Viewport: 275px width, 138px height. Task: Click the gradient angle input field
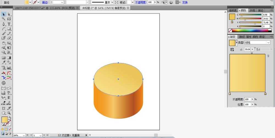[x=248, y=49]
